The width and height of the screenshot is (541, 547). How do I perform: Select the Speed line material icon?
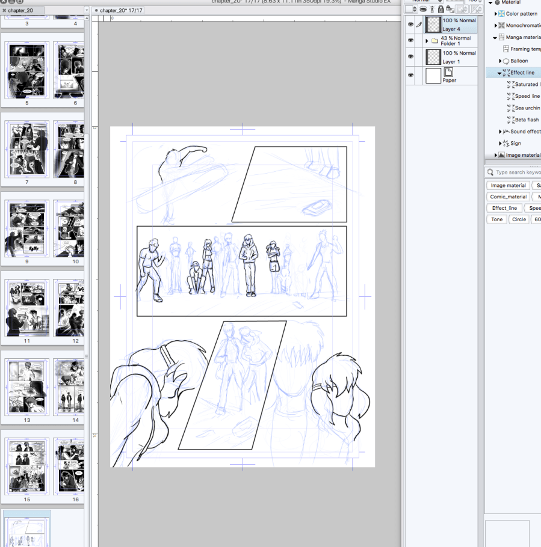click(511, 96)
